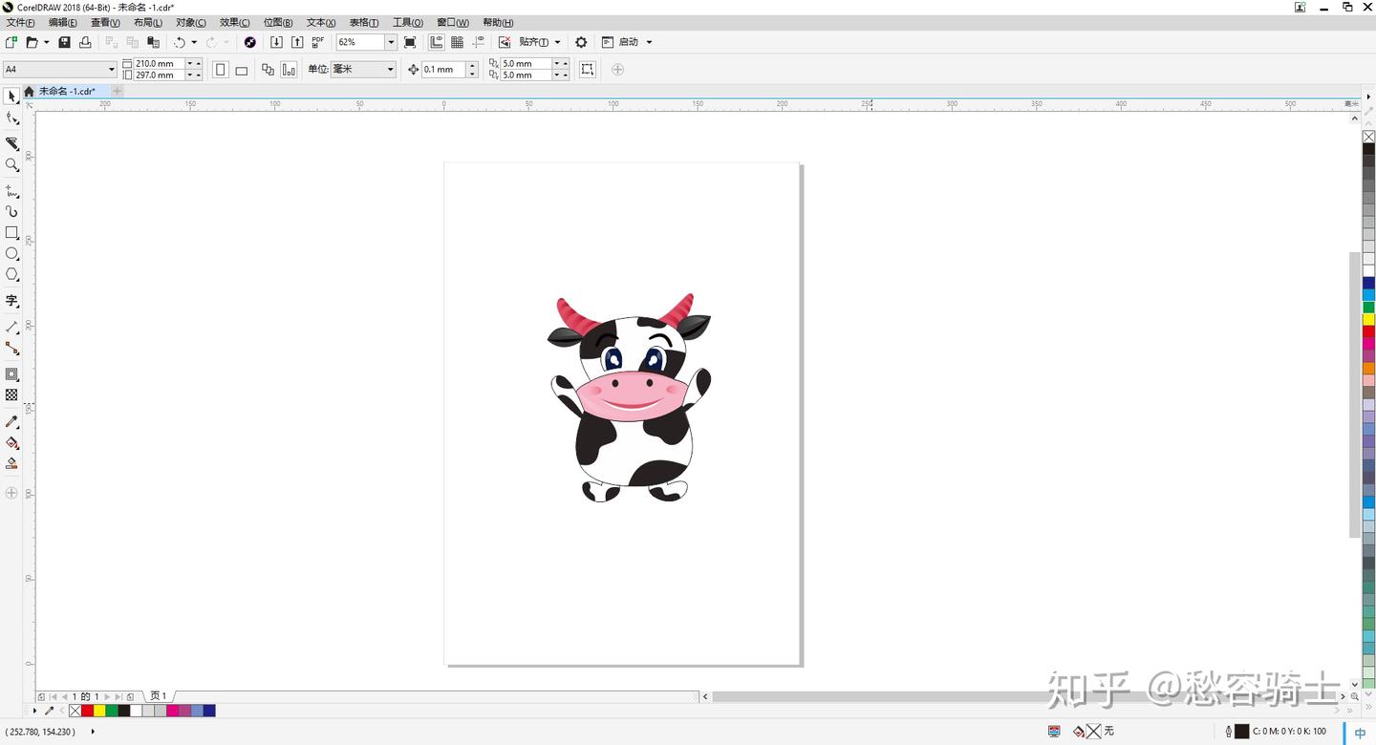Screen dimensions: 1376x745
Task: Pick the Parallel Dimension tool
Action: 11,328
